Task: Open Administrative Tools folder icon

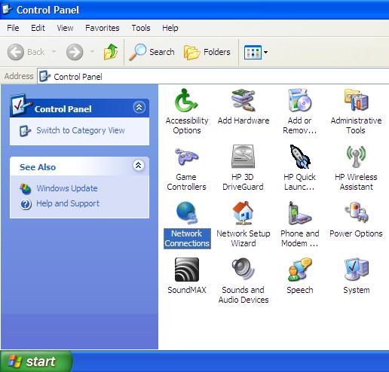Action: point(356,100)
